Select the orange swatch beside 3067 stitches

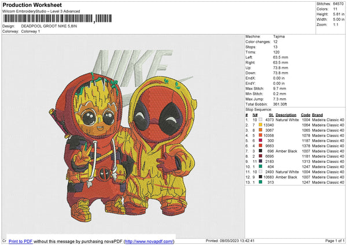pos(260,130)
